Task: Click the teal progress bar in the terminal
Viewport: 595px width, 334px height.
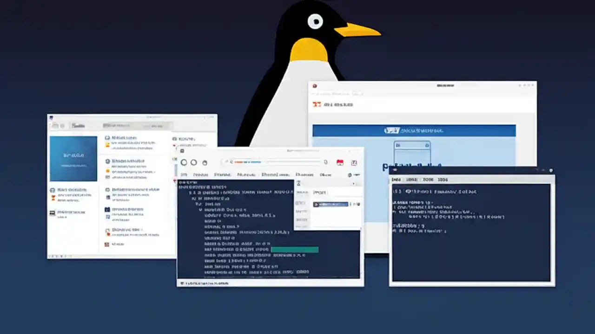Action: (294, 250)
